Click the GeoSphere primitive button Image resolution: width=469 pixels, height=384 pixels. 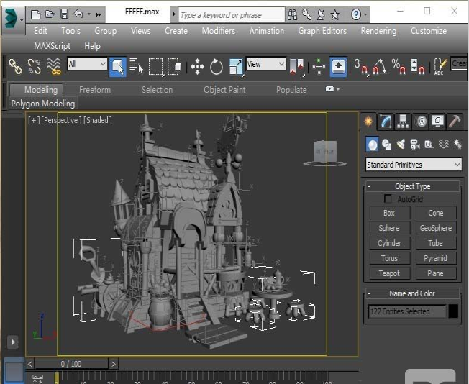point(436,228)
